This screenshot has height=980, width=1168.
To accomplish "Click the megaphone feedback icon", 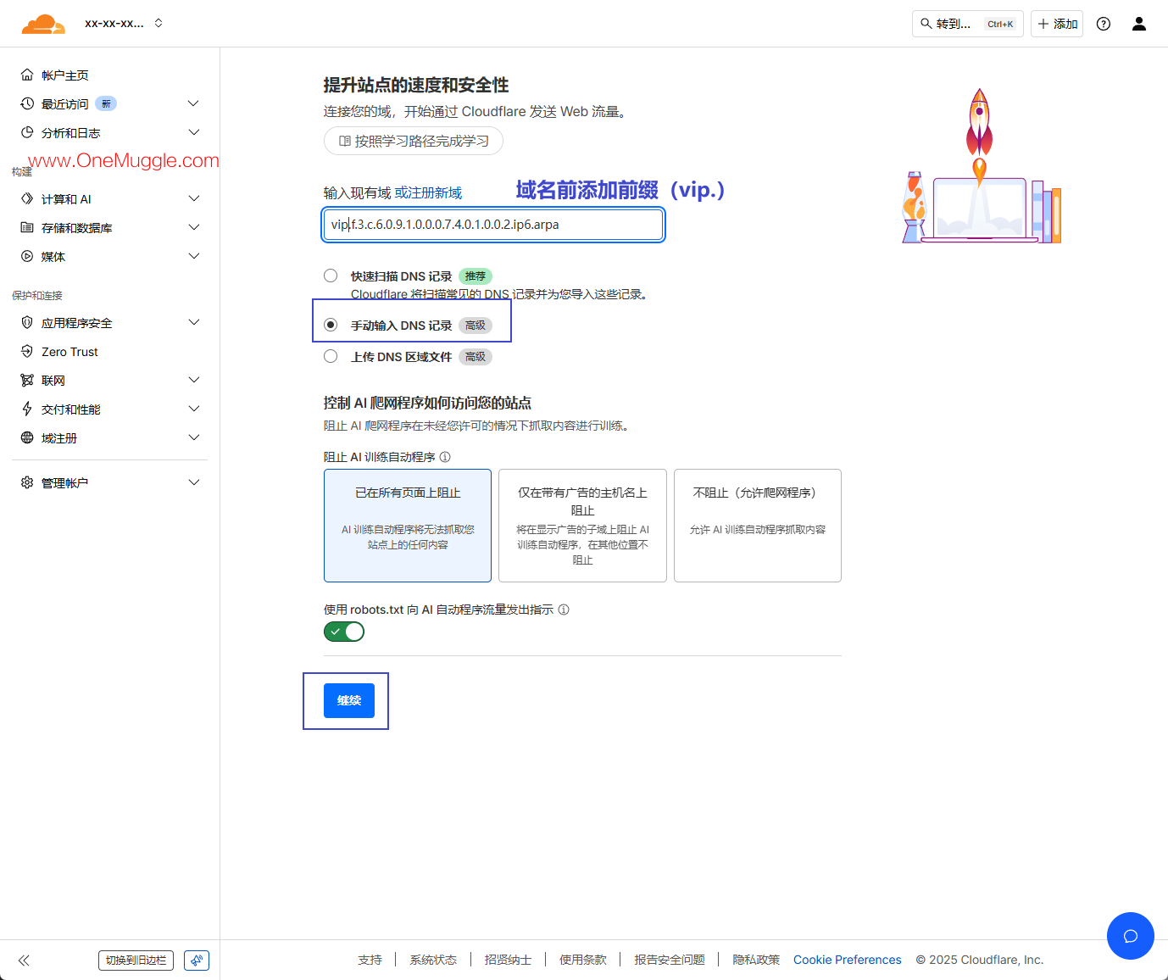I will [197, 961].
